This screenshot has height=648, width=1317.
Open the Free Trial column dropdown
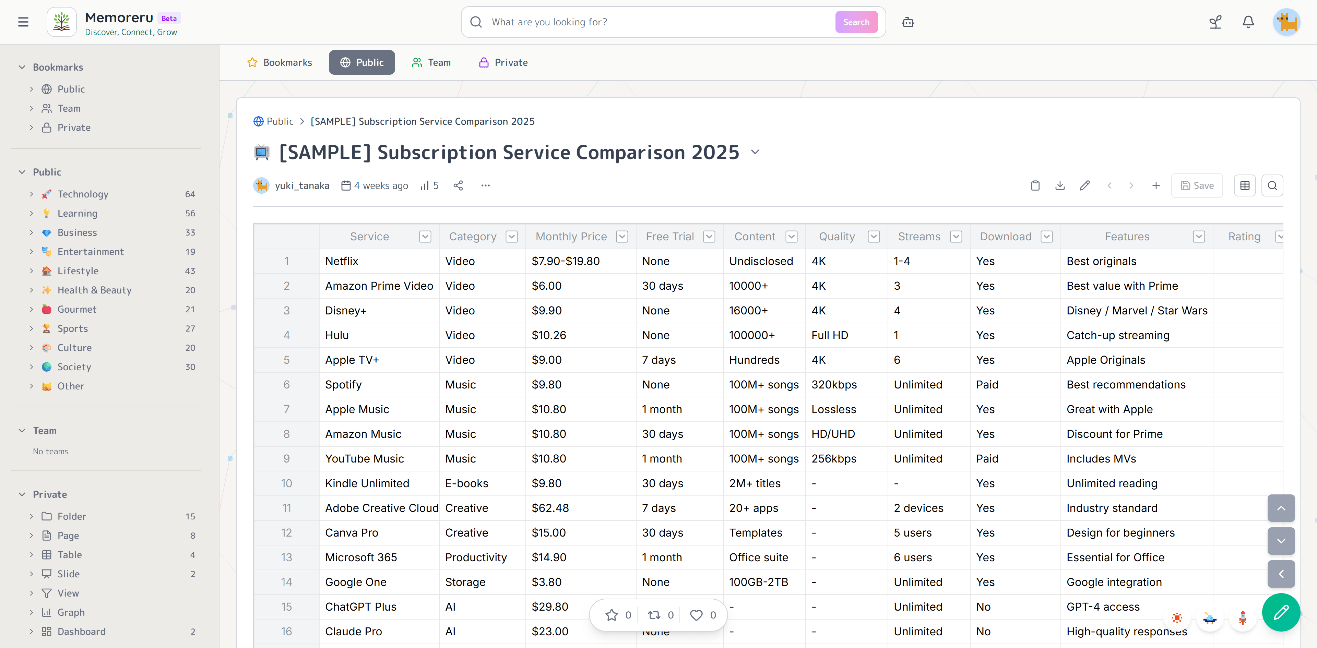(709, 237)
